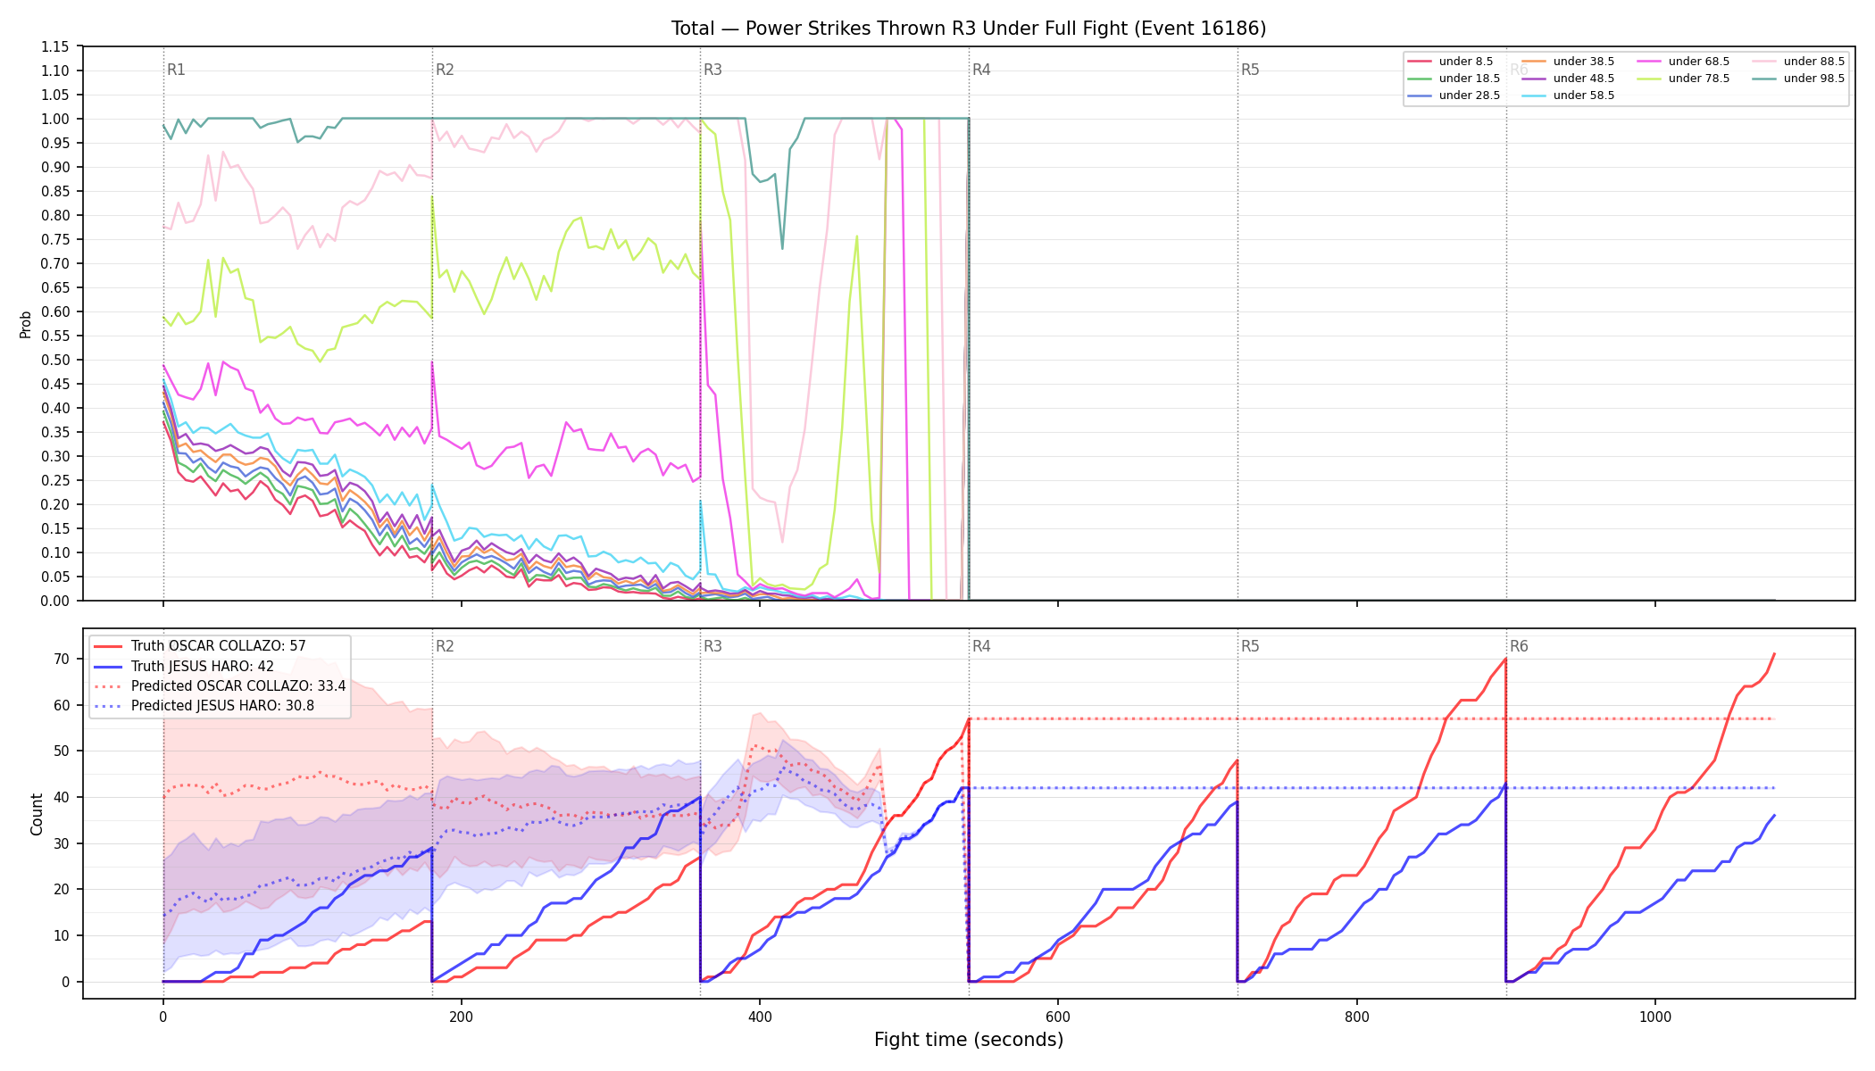Click the 1.15 tick on Prob axis
Screen dimensions: 1875x1071
56,46
